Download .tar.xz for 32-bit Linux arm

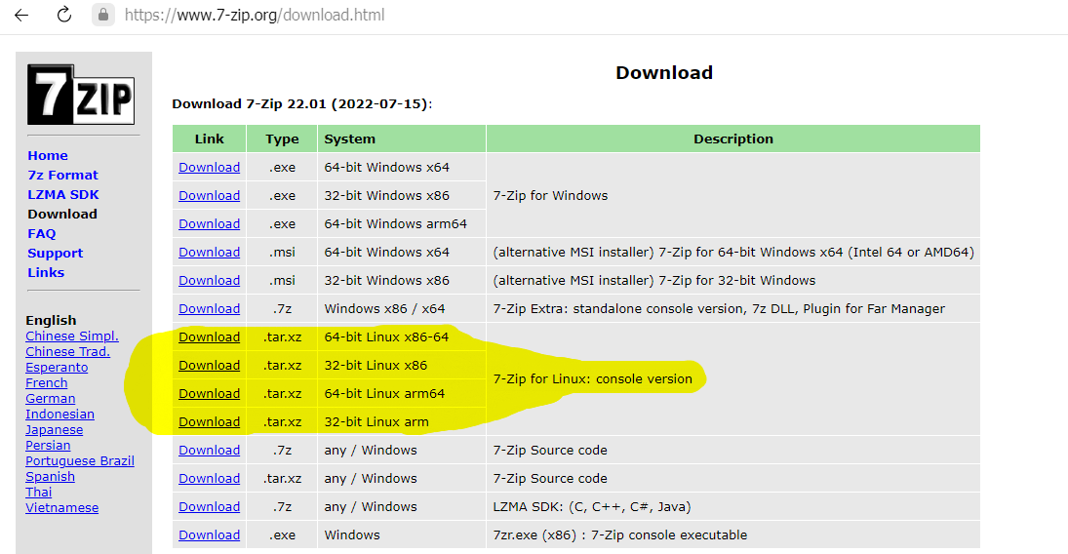click(x=209, y=421)
